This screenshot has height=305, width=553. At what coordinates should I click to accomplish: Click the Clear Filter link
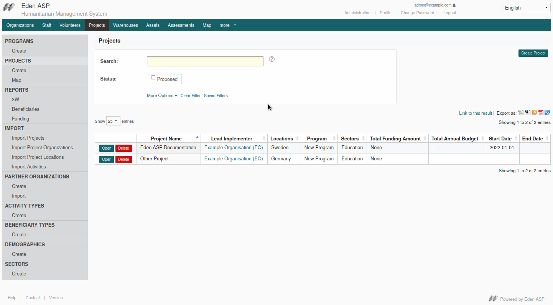tap(191, 96)
